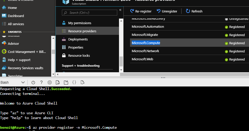The height and width of the screenshot is (131, 249).
Task: Refresh the resource providers list
Action: (x=194, y=11)
